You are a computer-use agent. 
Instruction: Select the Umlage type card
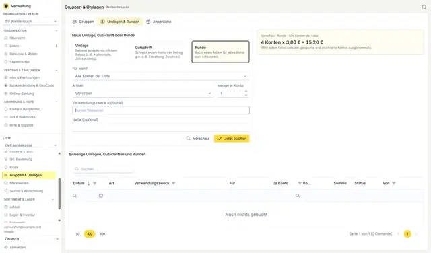click(x=101, y=52)
